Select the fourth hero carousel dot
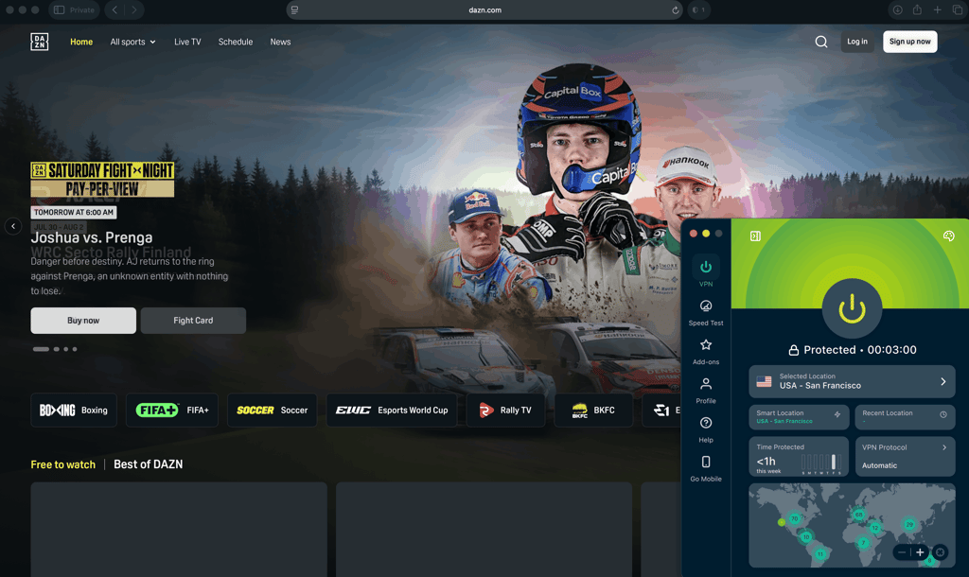 (75, 349)
